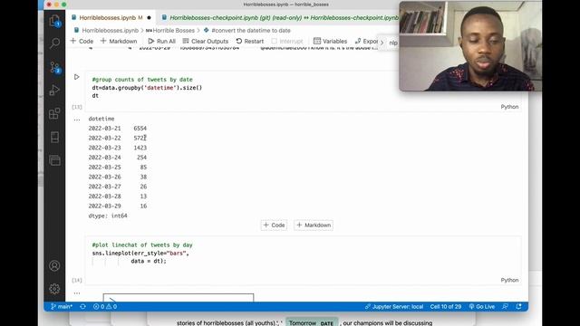Click the sync changes icon in status bar
This screenshot has width=580, height=326.
82,306
